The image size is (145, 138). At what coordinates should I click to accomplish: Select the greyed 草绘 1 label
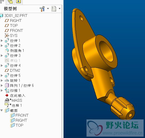(x=15, y=60)
